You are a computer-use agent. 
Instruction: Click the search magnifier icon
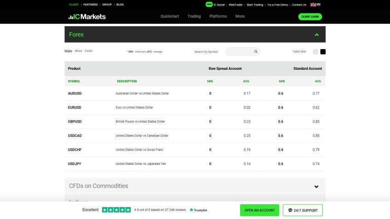[x=256, y=51]
